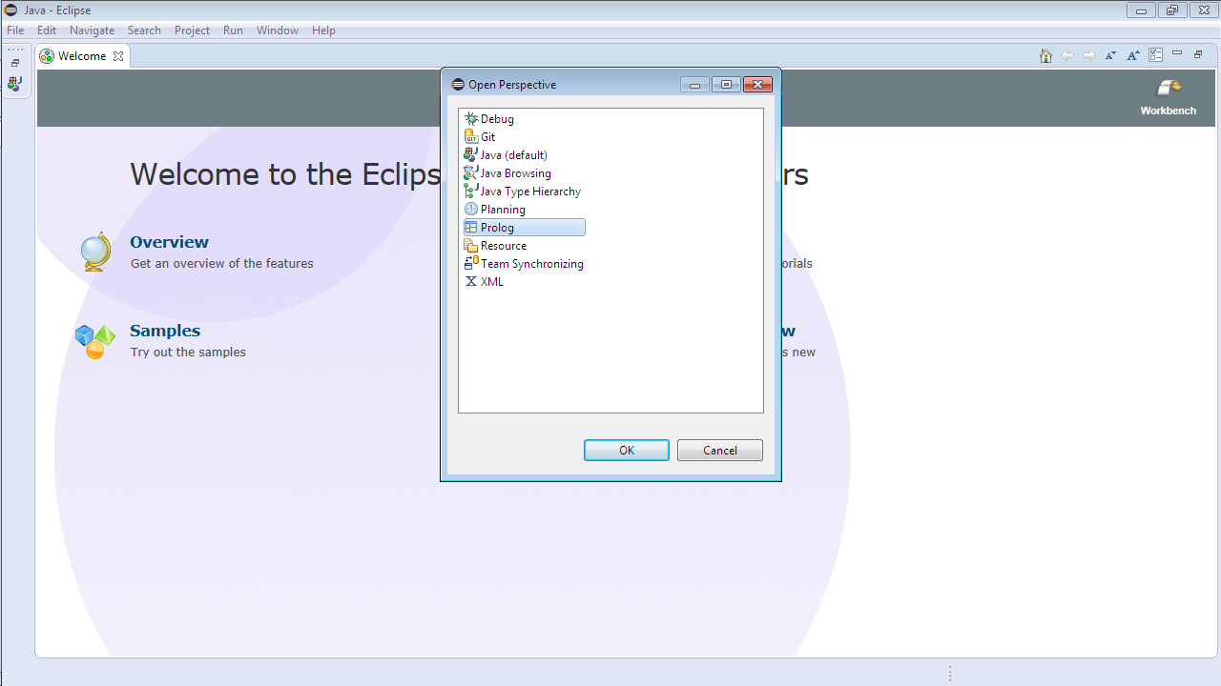Screen dimensions: 1221x686
Task: Click the Welcome tab's colored icon
Action: pyautogui.click(x=47, y=56)
